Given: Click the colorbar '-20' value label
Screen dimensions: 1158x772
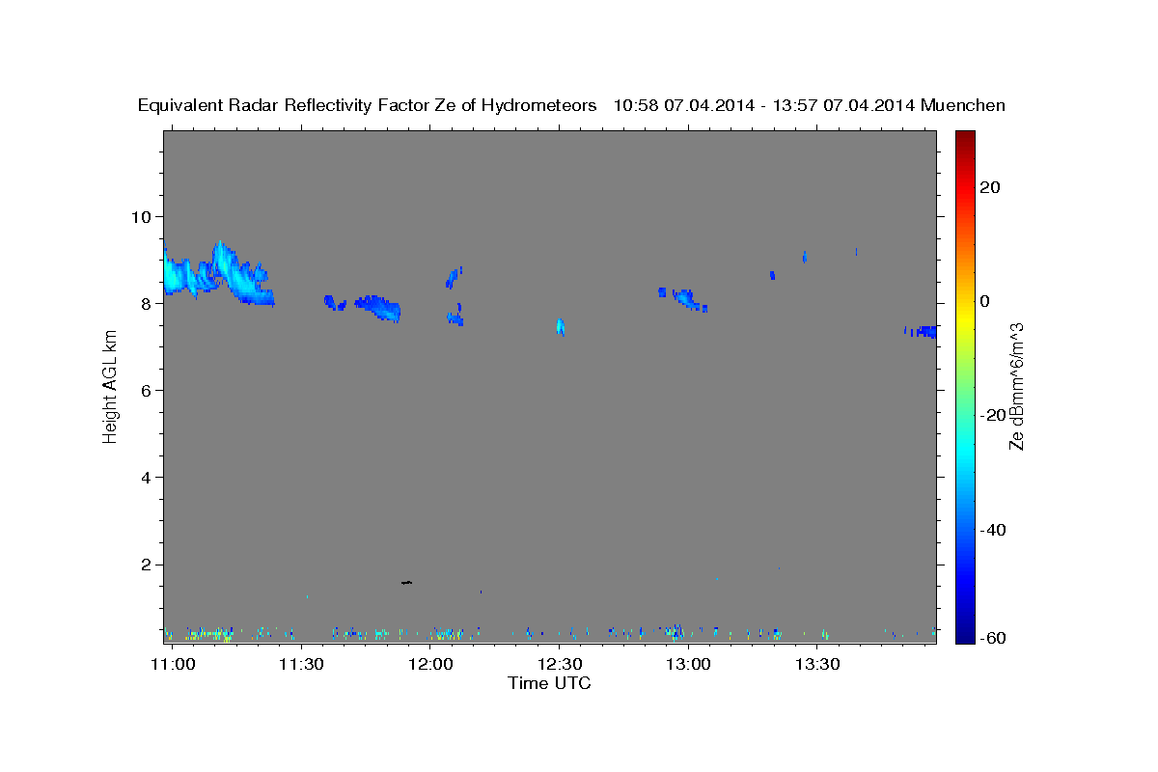Looking at the screenshot, I should (x=994, y=415).
